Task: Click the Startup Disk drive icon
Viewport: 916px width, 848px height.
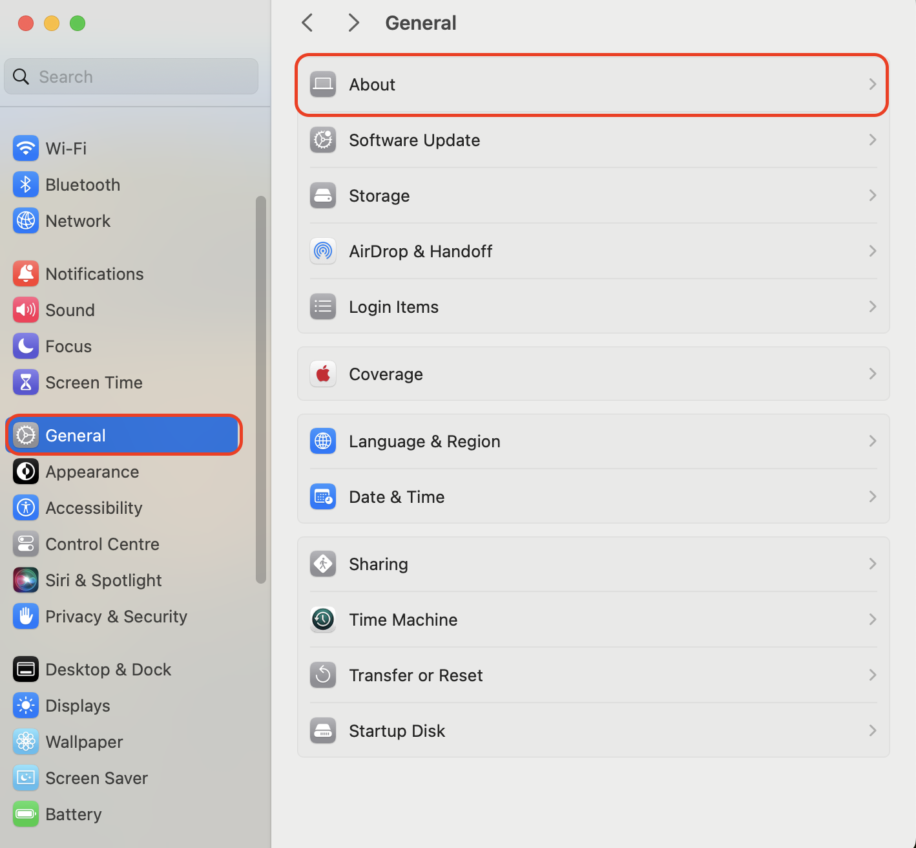Action: click(323, 731)
